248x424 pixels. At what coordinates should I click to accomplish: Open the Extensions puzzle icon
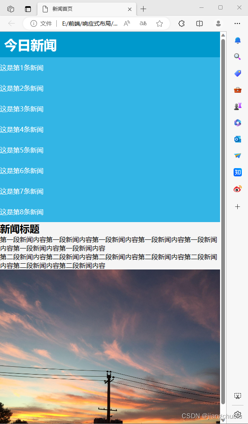(x=182, y=23)
